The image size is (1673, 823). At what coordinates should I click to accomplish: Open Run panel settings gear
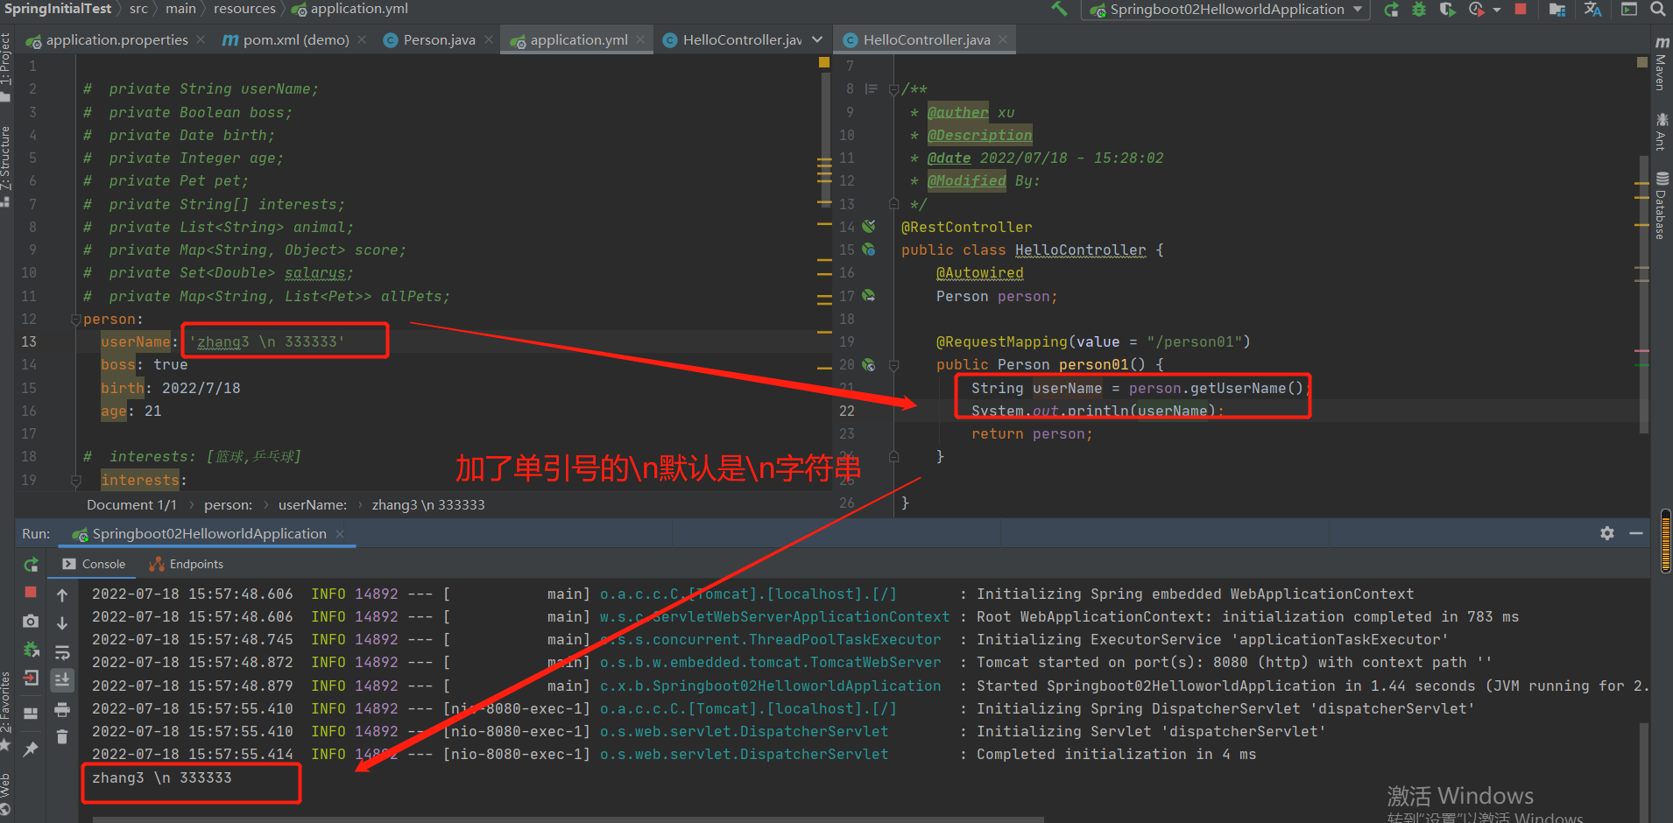[1607, 533]
